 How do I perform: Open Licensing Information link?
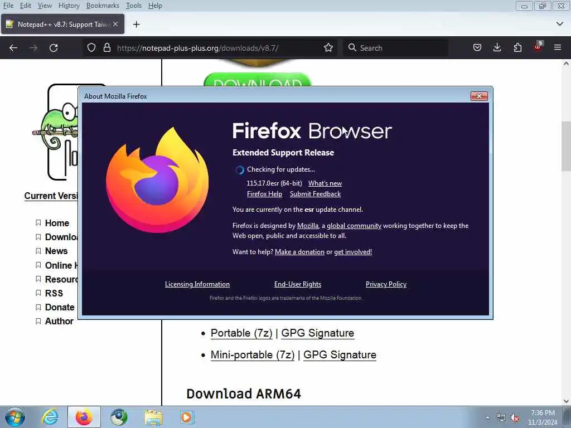(197, 284)
